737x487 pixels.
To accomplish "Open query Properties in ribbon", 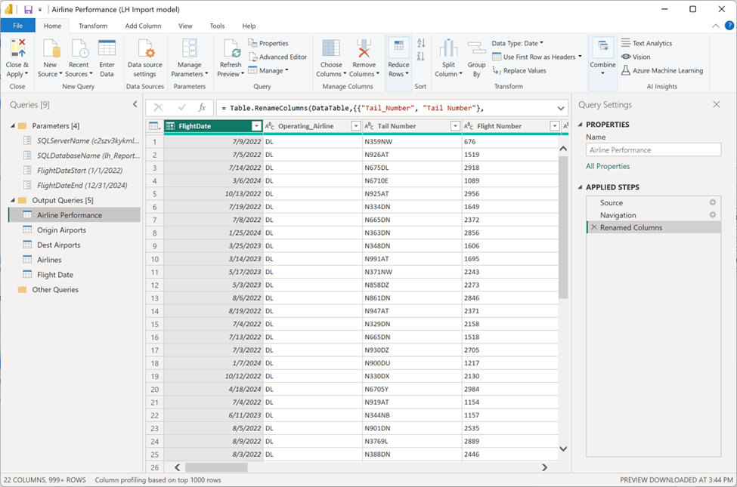I will (x=268, y=43).
